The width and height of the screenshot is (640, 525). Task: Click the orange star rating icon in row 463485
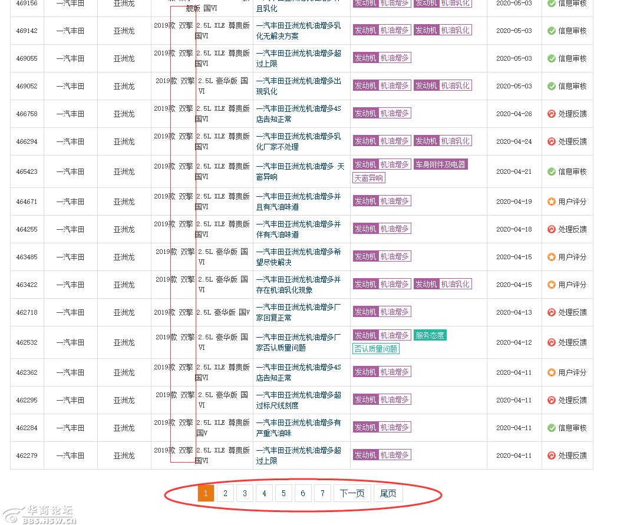tap(552, 257)
